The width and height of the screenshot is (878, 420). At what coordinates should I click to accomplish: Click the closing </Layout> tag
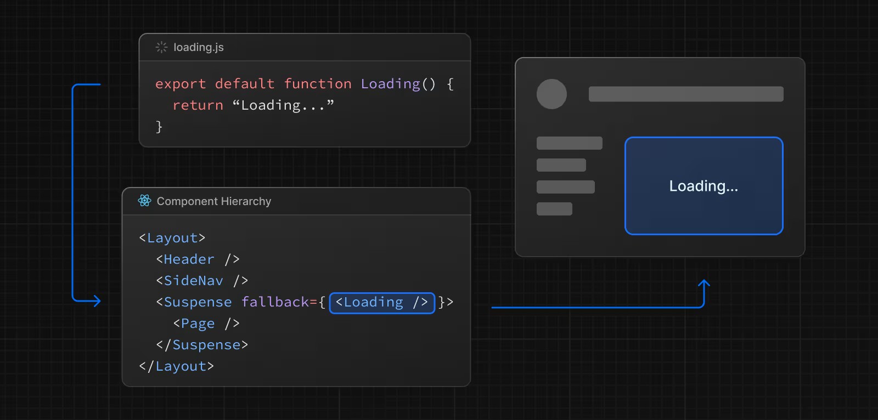(x=176, y=366)
